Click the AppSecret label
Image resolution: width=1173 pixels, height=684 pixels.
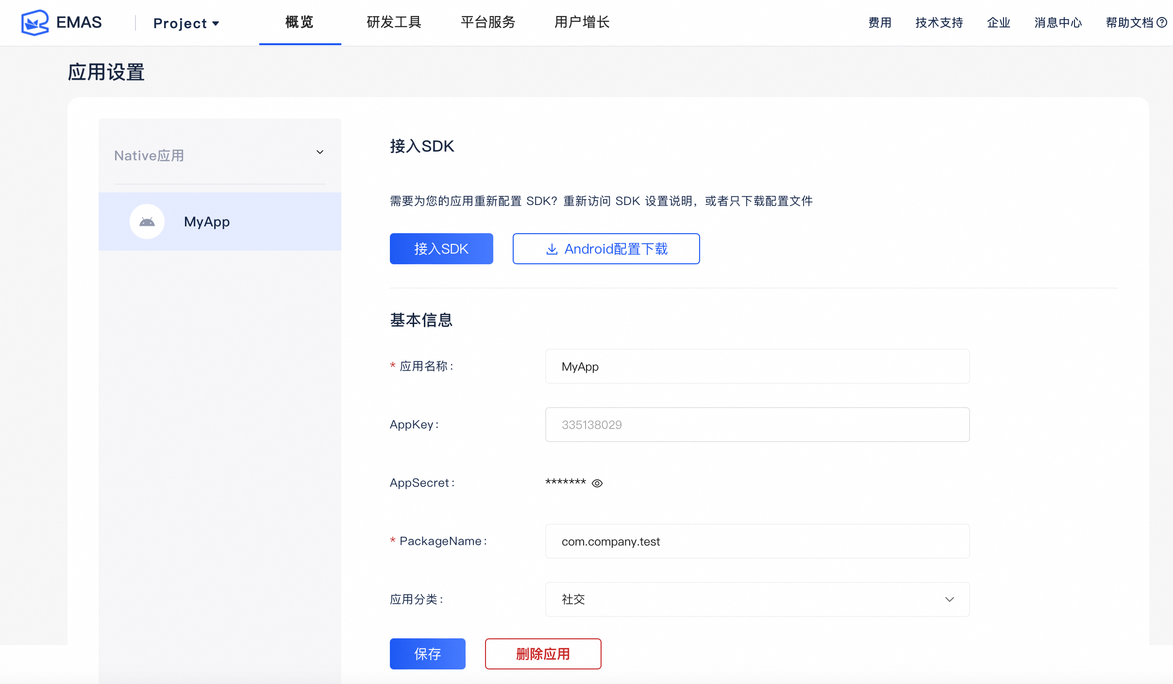422,483
